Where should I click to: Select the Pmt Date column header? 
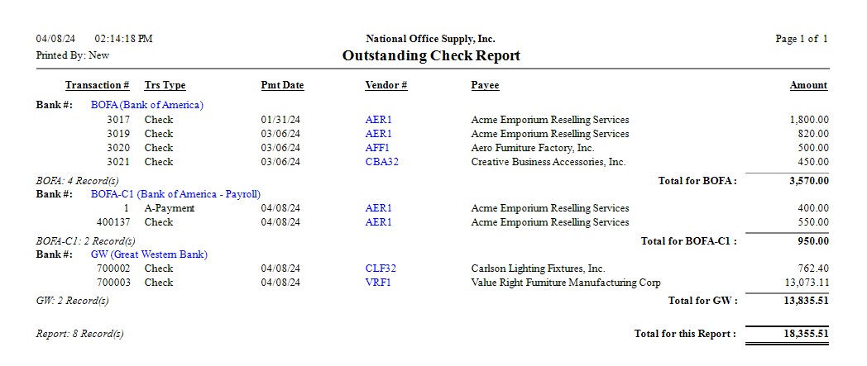(x=282, y=85)
